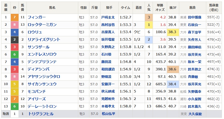
Task: Open jockey 坂井瑠星 profile
Action: coord(108,40)
